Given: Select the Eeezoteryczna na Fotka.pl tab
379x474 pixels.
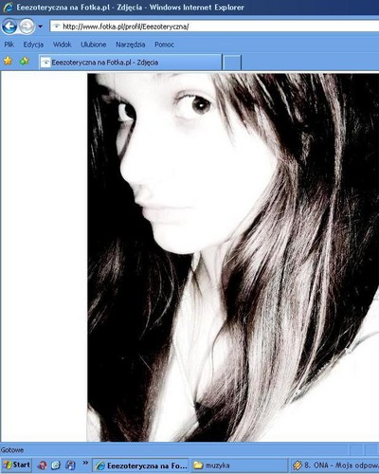Looking at the screenshot, I should pos(130,63).
